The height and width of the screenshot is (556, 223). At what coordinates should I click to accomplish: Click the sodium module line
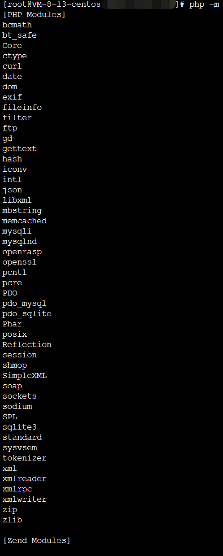(x=17, y=407)
